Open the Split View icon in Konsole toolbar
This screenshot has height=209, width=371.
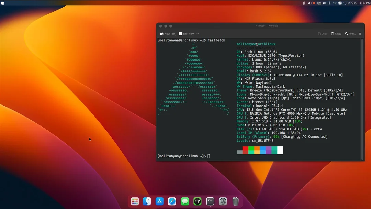(180, 33)
